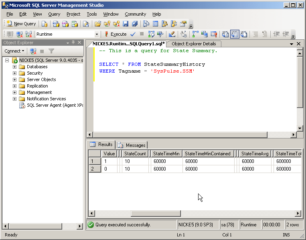Click the Open File folder icon
The image size is (306, 240).
click(x=97, y=24)
